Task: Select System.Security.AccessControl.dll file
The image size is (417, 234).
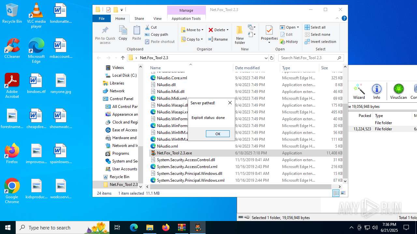Action: [246, 160]
